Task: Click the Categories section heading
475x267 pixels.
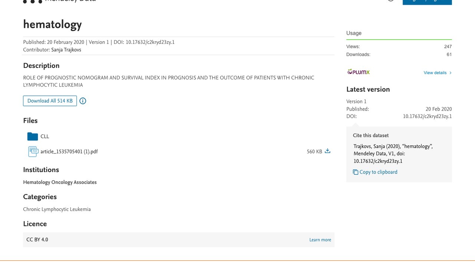Action: coord(40,197)
